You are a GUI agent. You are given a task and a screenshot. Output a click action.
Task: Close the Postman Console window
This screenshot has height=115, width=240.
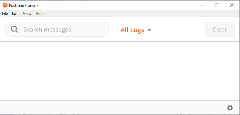pos(232,5)
